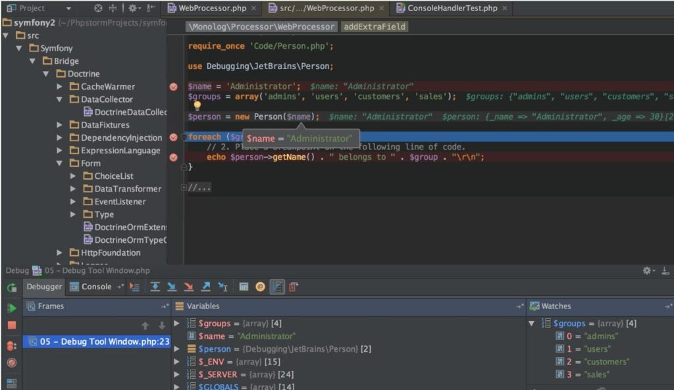Click the Step Over debugger icon
This screenshot has width=674, height=390.
(155, 287)
